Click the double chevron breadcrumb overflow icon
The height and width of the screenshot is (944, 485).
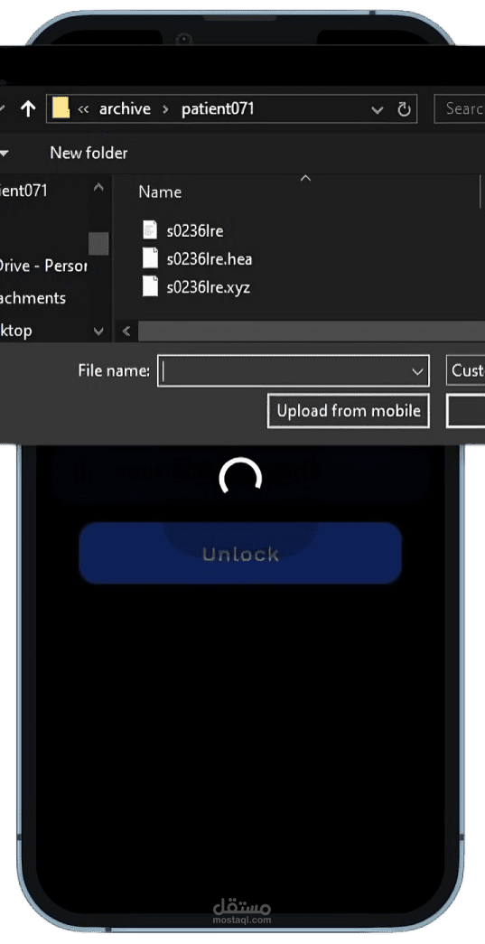coord(84,109)
